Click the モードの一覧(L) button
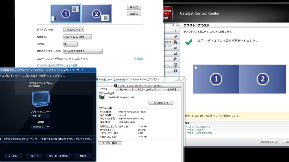The height and width of the screenshot is (162, 289). point(110,143)
